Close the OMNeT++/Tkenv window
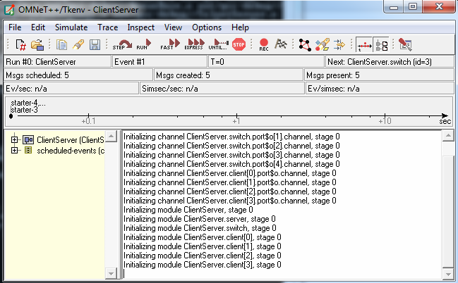The image size is (458, 283). click(x=439, y=6)
